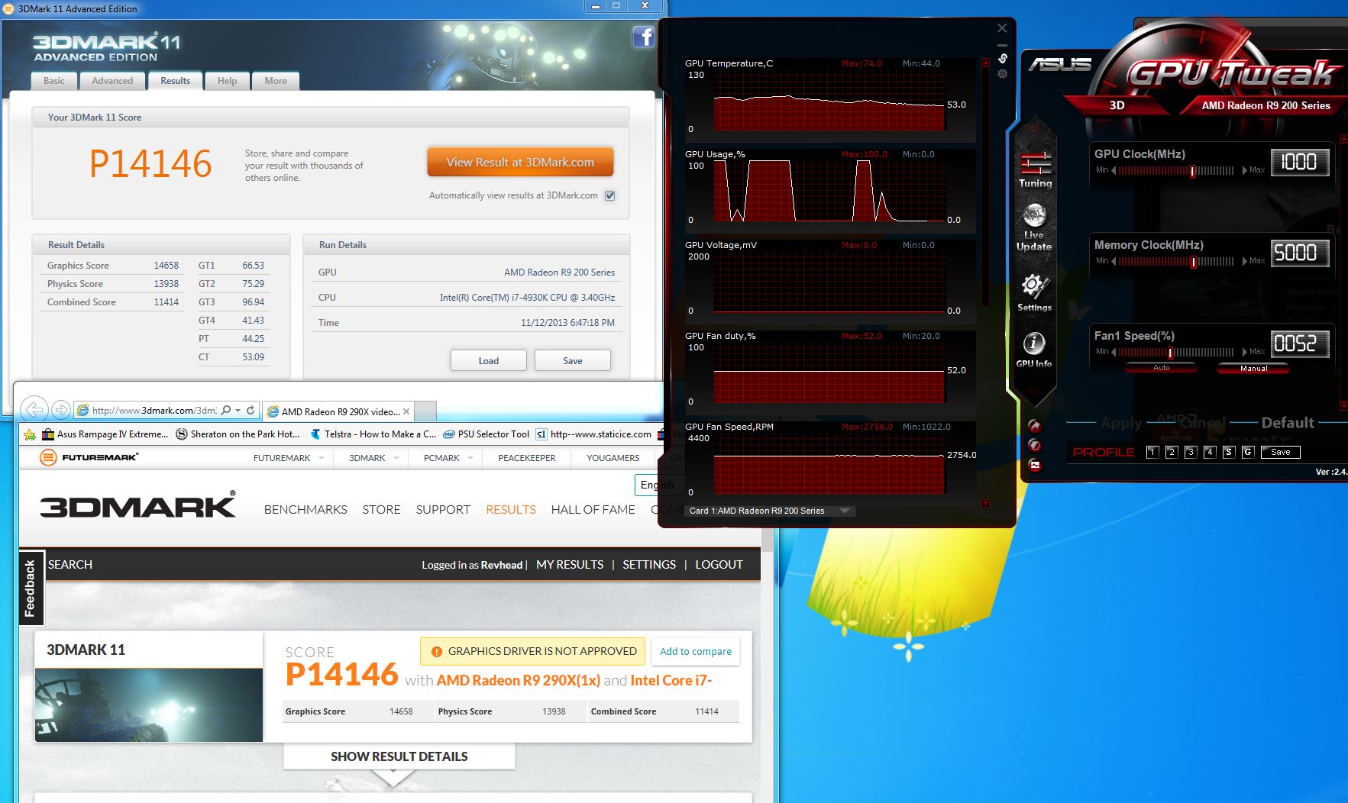Viewport: 1348px width, 803px height.
Task: Adjust the Fan1 Speed slider handle
Action: pyautogui.click(x=1169, y=353)
